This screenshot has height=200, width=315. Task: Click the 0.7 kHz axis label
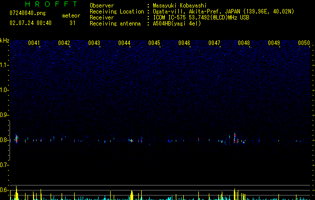[x=4, y=165]
